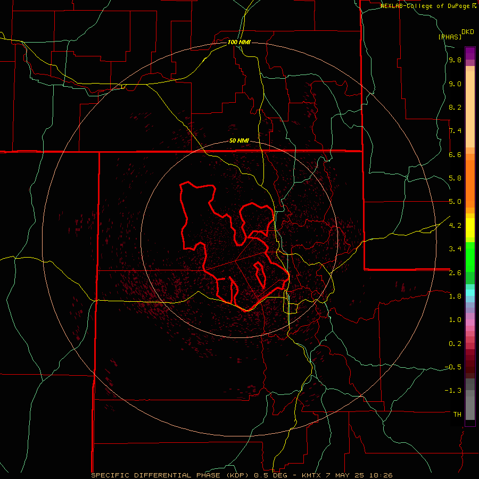This screenshot has height=479, width=479.
Task: Pick the bright green swatch near the 3.4 value
Action: click(470, 257)
